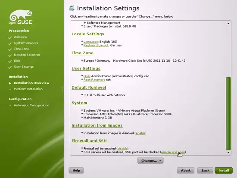Click the arrow beside Installation Overview
237x178 pixels.
pos(10,83)
